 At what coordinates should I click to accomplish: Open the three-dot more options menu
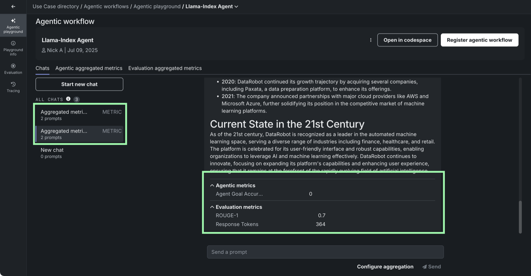pyautogui.click(x=371, y=40)
